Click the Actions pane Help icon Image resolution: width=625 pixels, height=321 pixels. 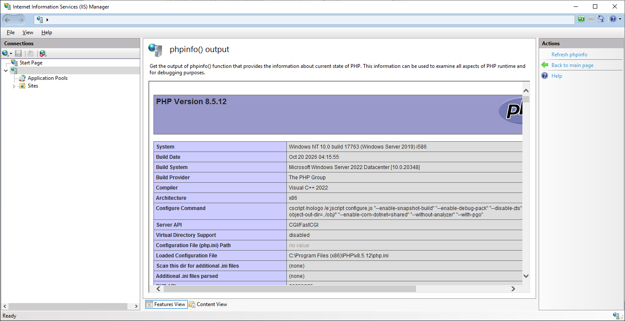pyautogui.click(x=545, y=76)
